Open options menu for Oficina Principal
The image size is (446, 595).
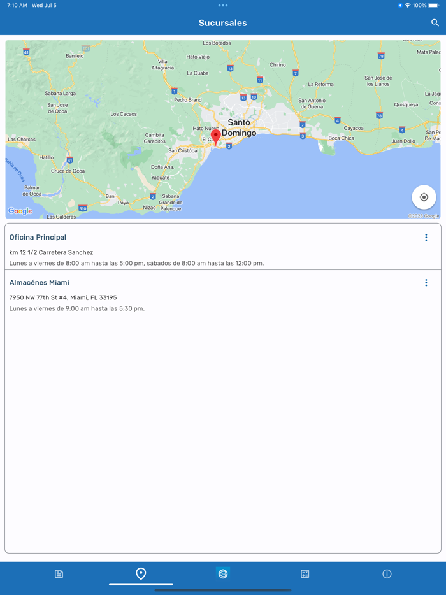click(x=426, y=238)
